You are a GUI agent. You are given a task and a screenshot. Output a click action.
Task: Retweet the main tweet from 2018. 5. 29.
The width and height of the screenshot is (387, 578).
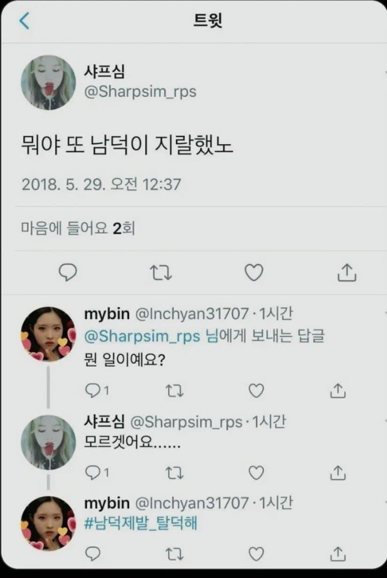[160, 273]
